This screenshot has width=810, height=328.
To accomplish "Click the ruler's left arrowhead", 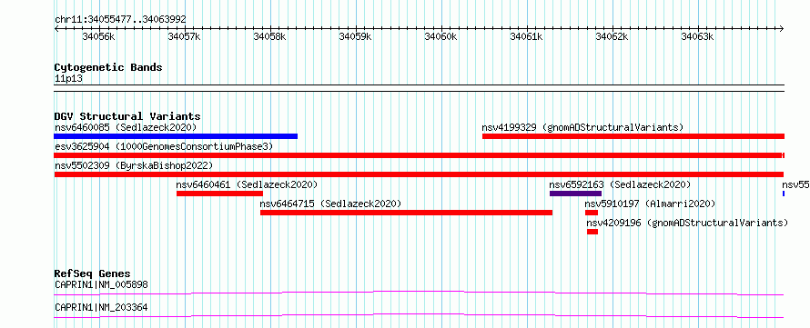I will (56, 29).
